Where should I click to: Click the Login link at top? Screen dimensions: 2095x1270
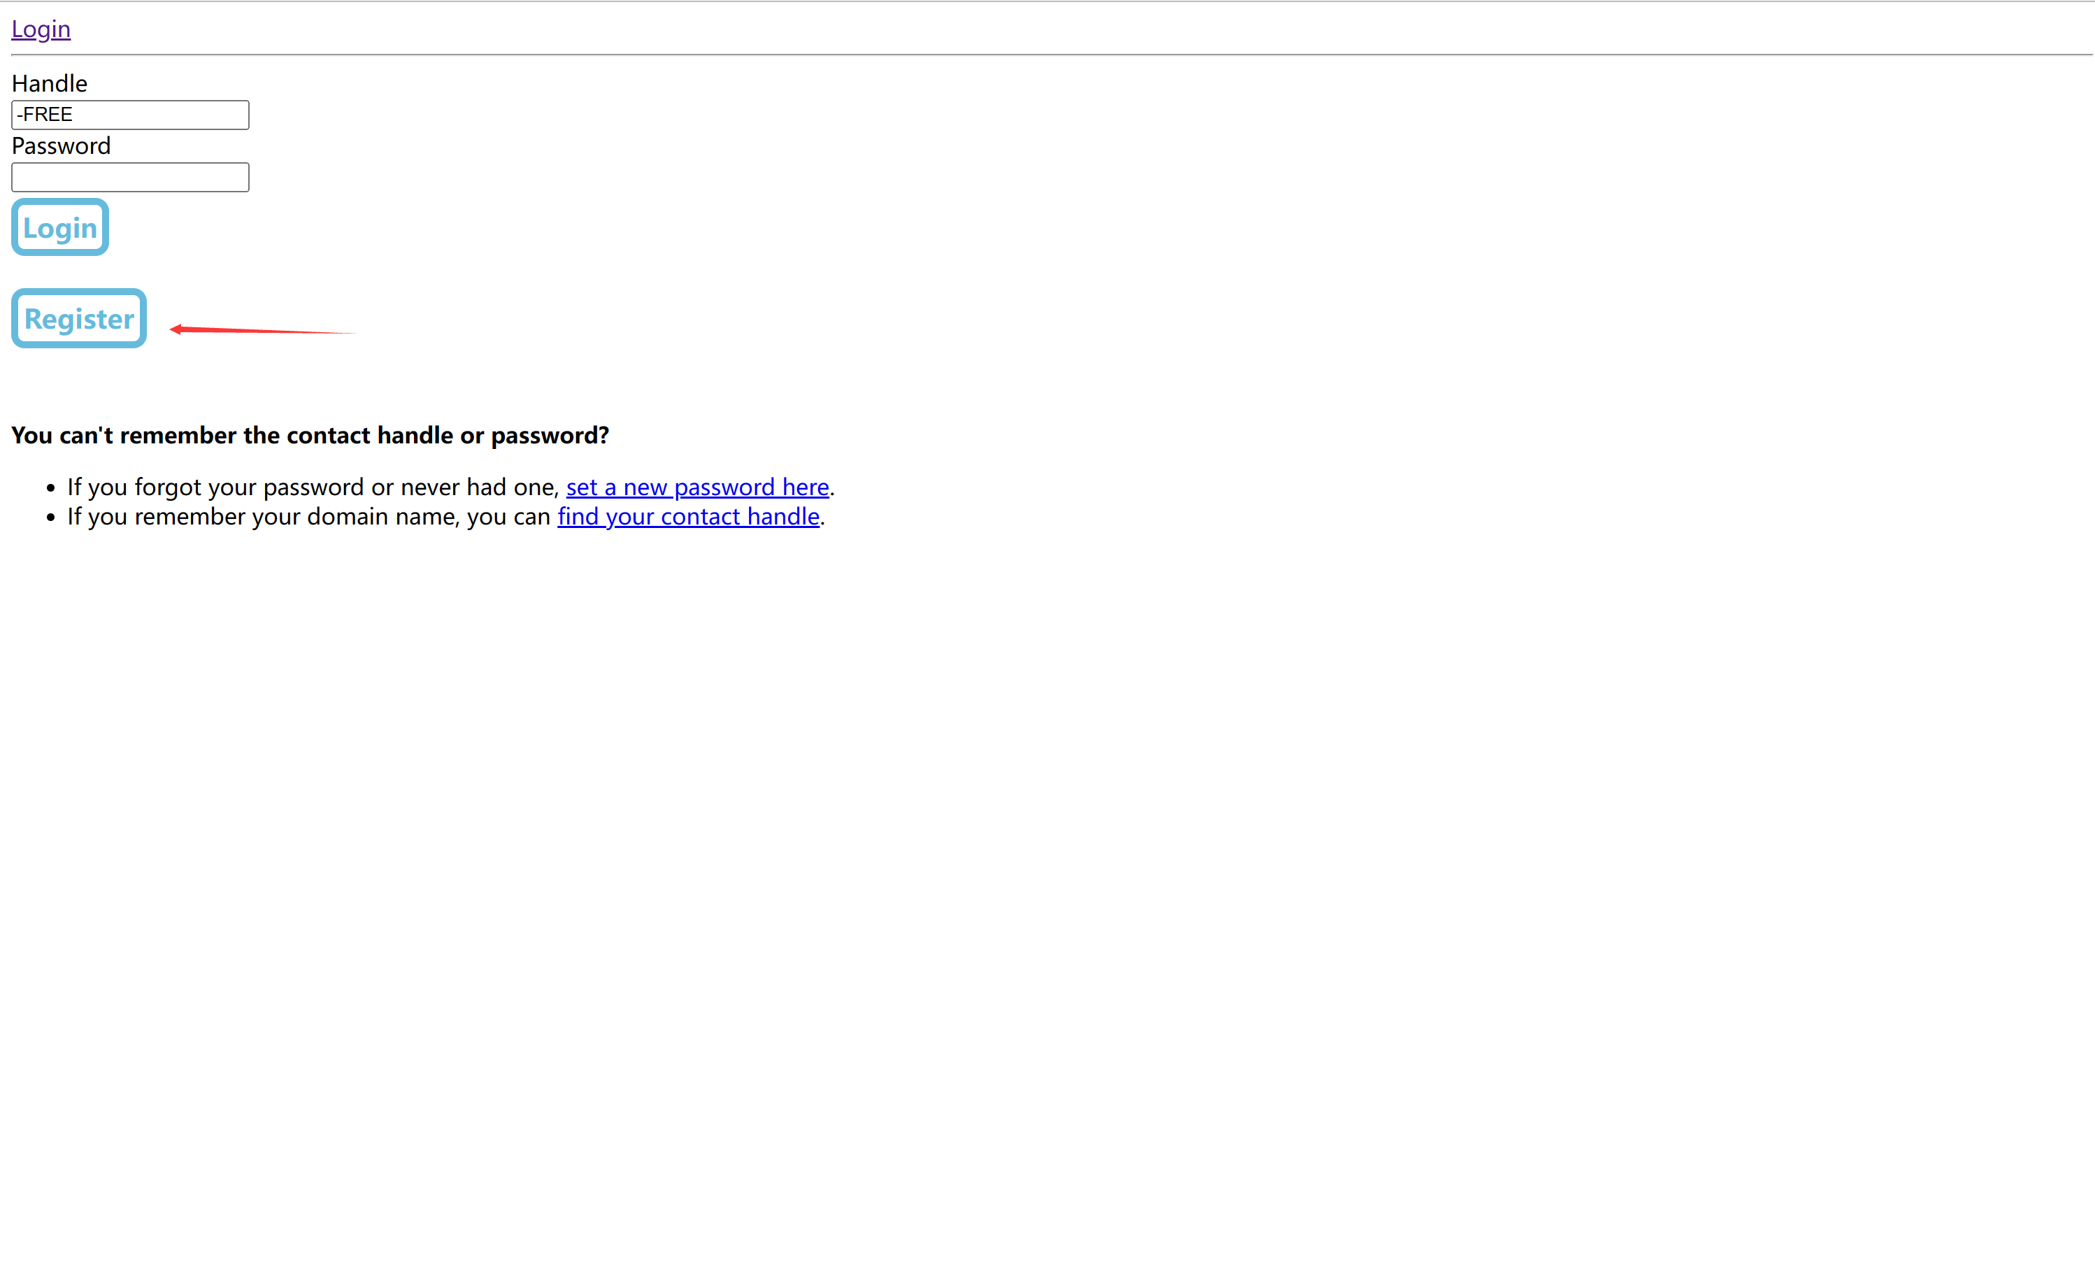coord(41,29)
